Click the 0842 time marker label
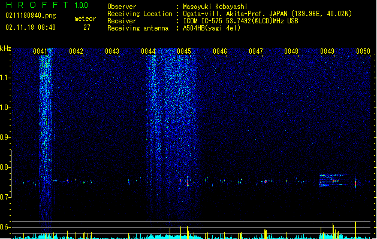 click(76, 51)
